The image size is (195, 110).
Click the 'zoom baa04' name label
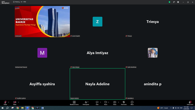point(76,36)
